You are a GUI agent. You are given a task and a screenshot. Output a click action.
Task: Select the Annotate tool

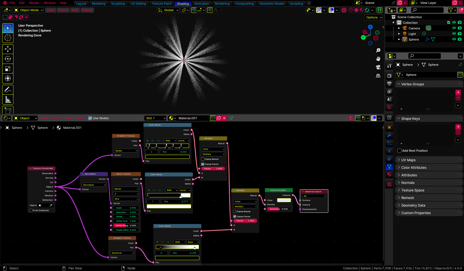point(8,90)
